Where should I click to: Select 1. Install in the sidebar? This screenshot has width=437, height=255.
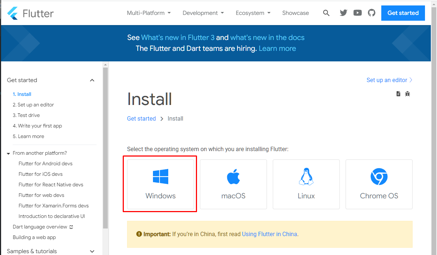[x=22, y=94]
